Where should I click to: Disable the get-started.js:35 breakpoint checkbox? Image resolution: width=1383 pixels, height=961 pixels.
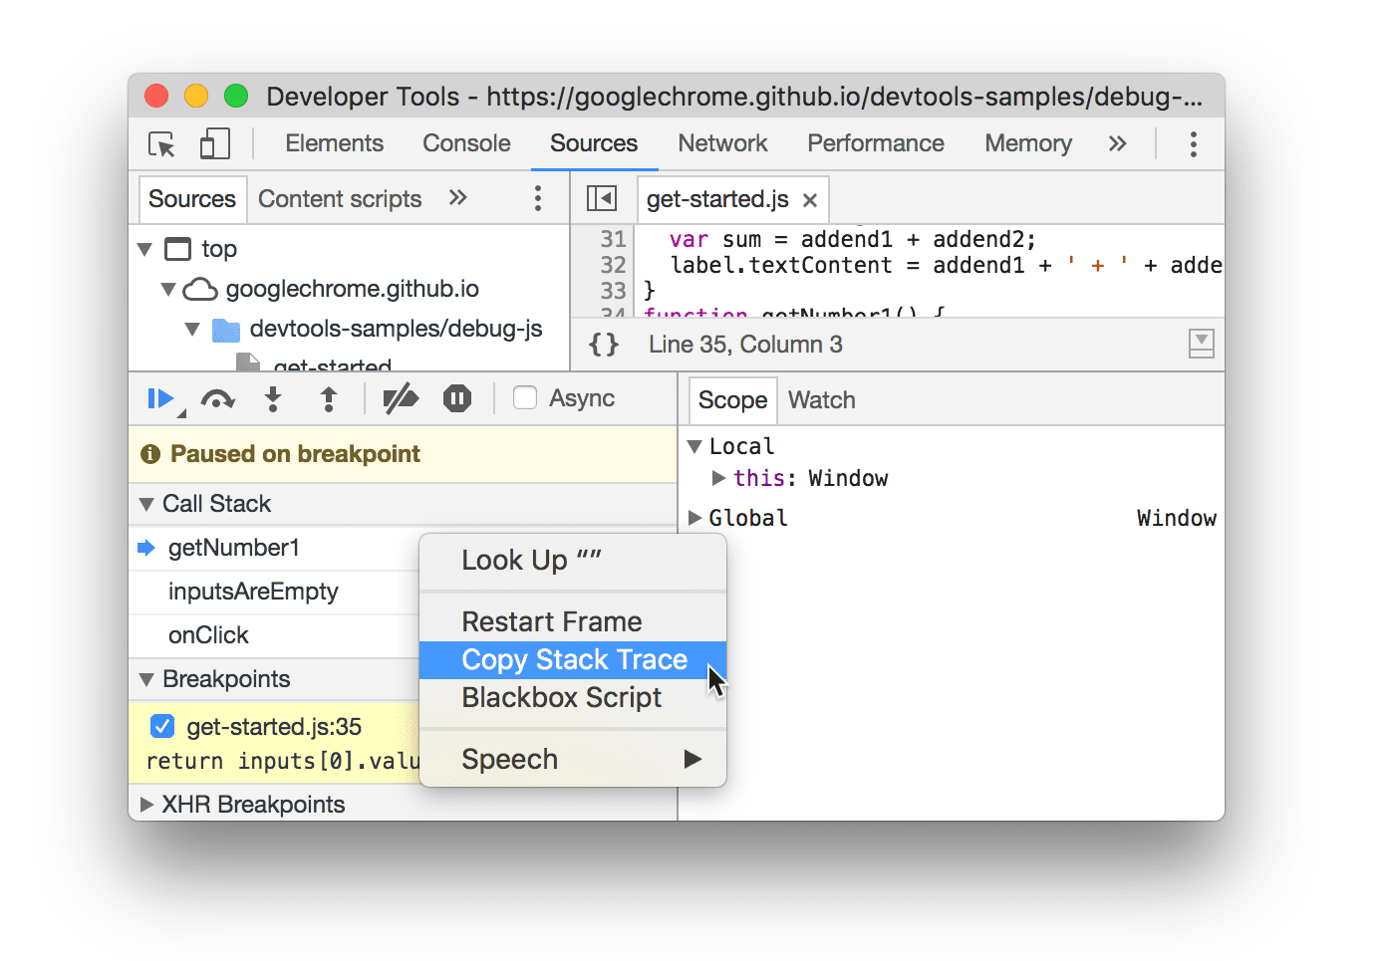click(161, 726)
